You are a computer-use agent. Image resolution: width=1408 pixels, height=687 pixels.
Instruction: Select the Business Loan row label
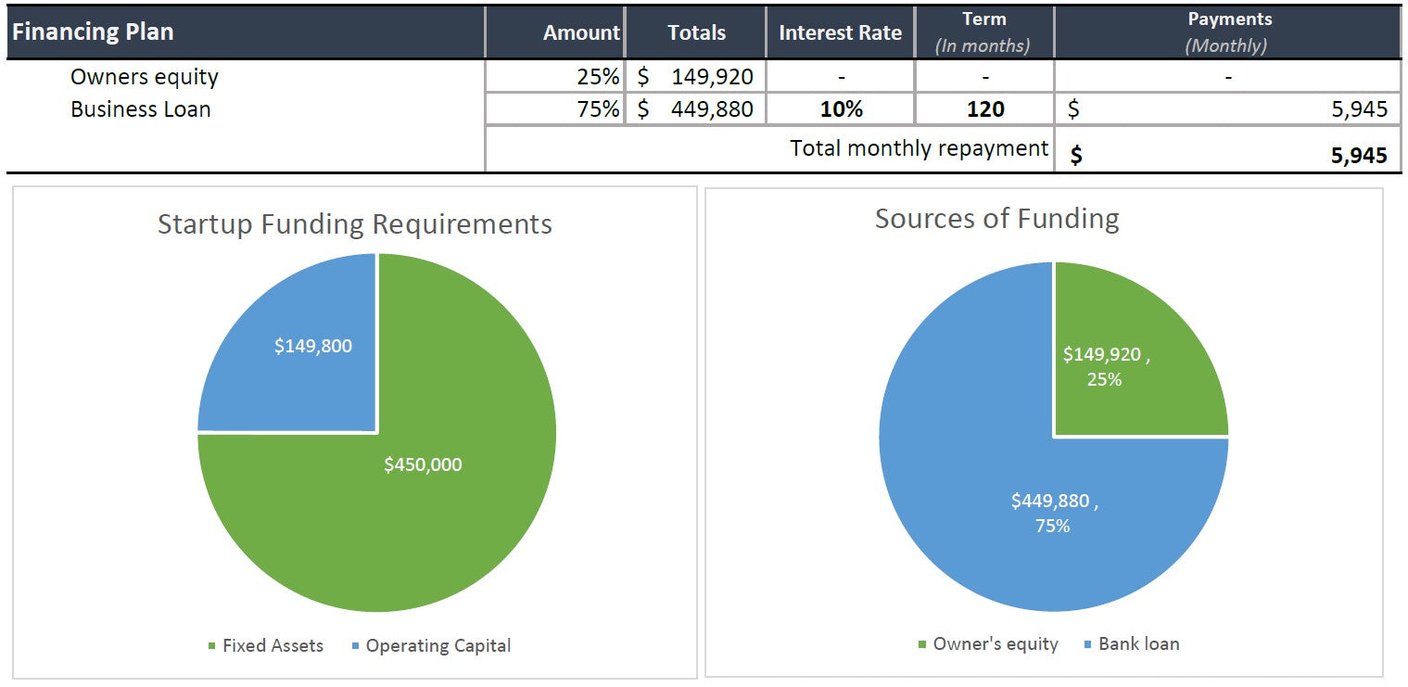(141, 109)
